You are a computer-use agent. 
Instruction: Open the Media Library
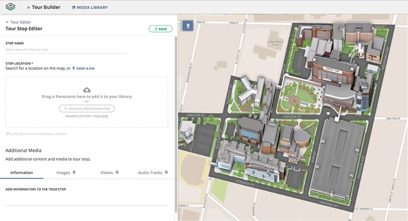tap(90, 8)
